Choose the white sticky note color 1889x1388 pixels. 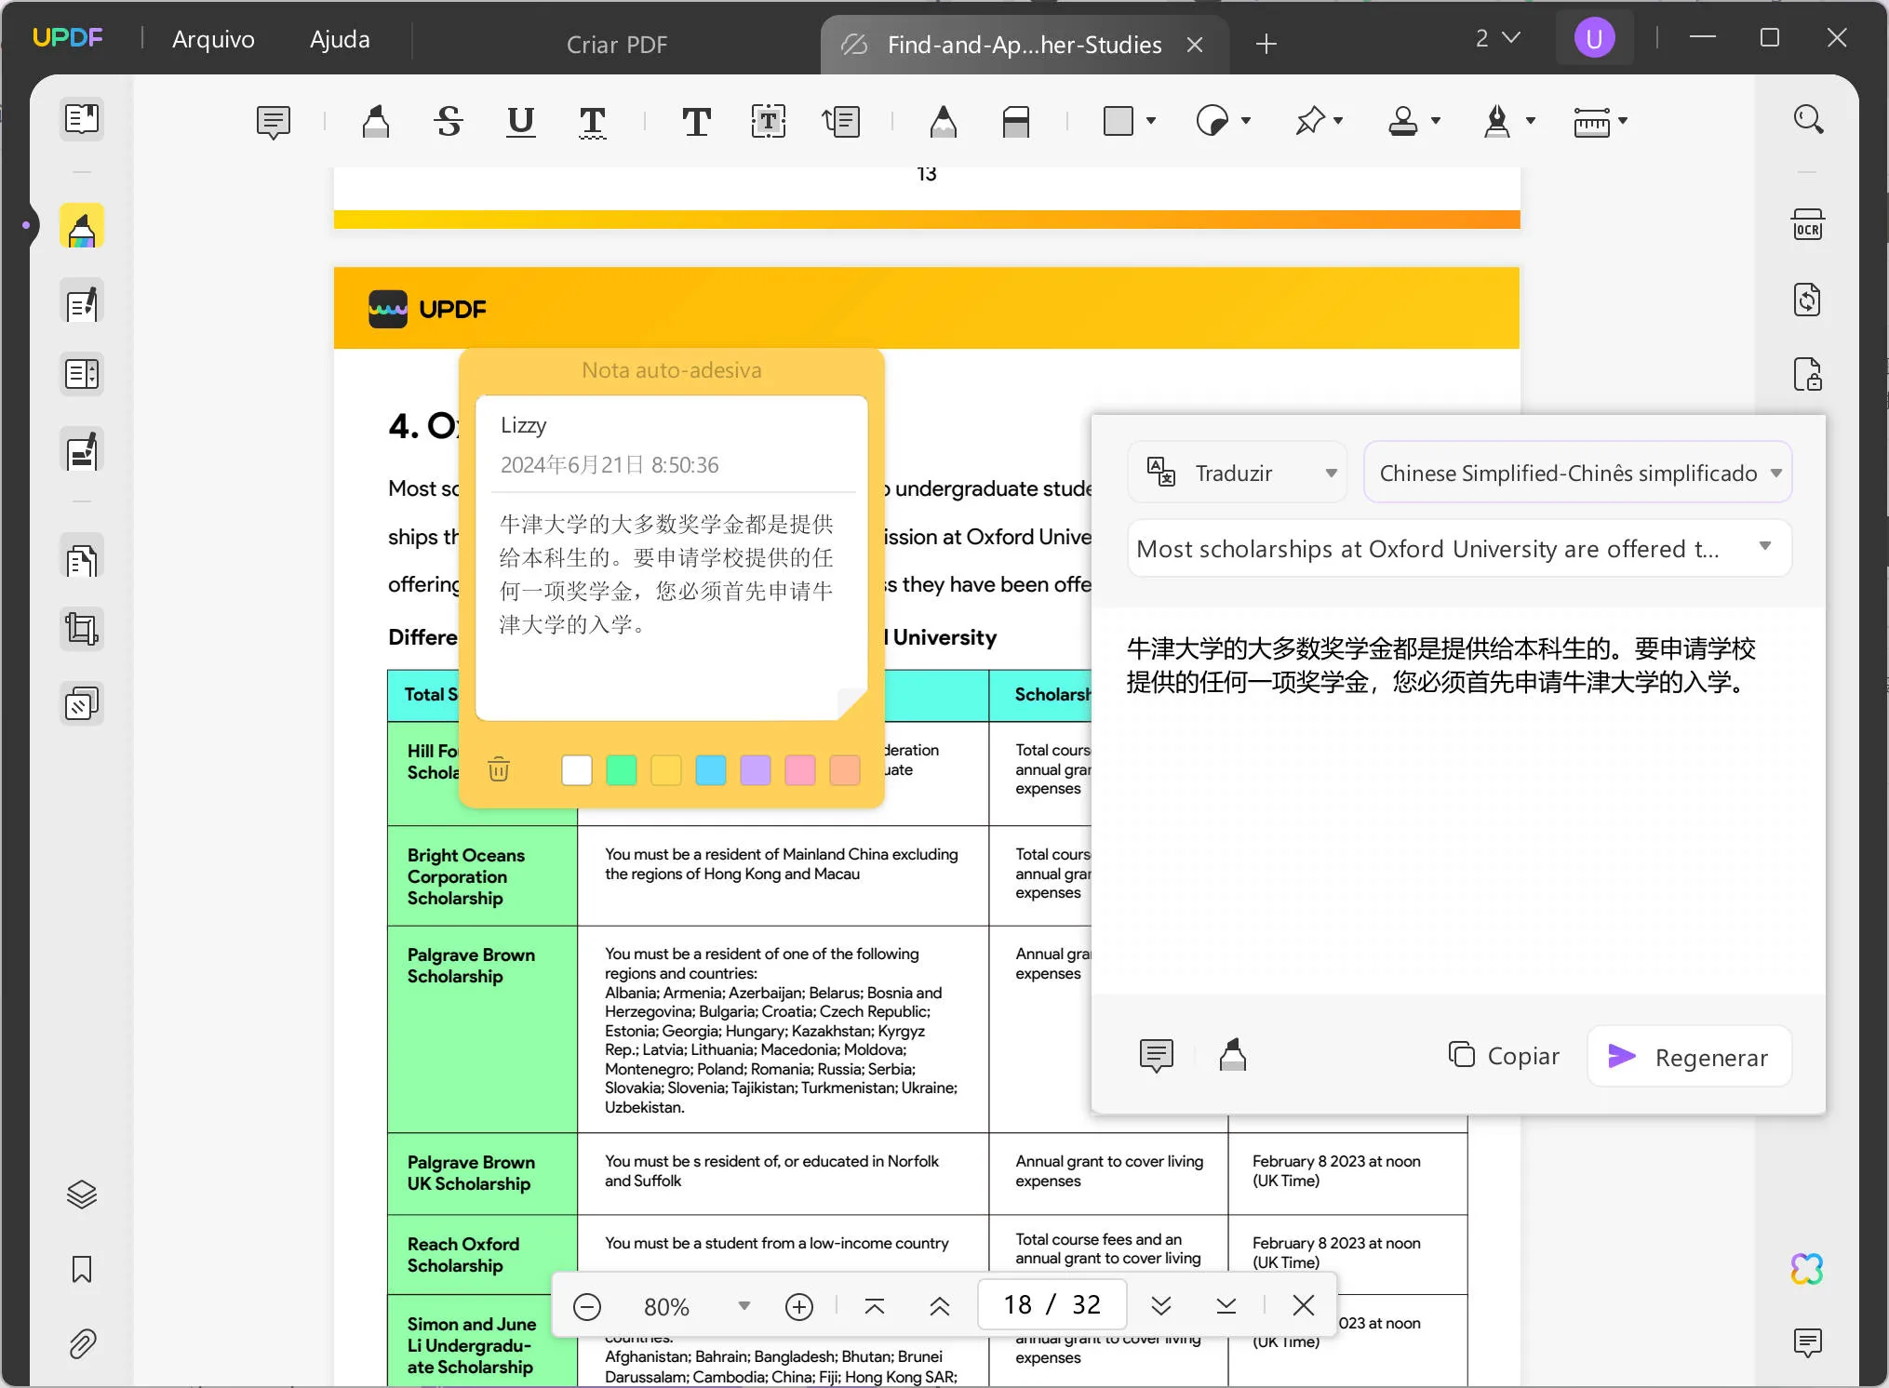coord(577,770)
